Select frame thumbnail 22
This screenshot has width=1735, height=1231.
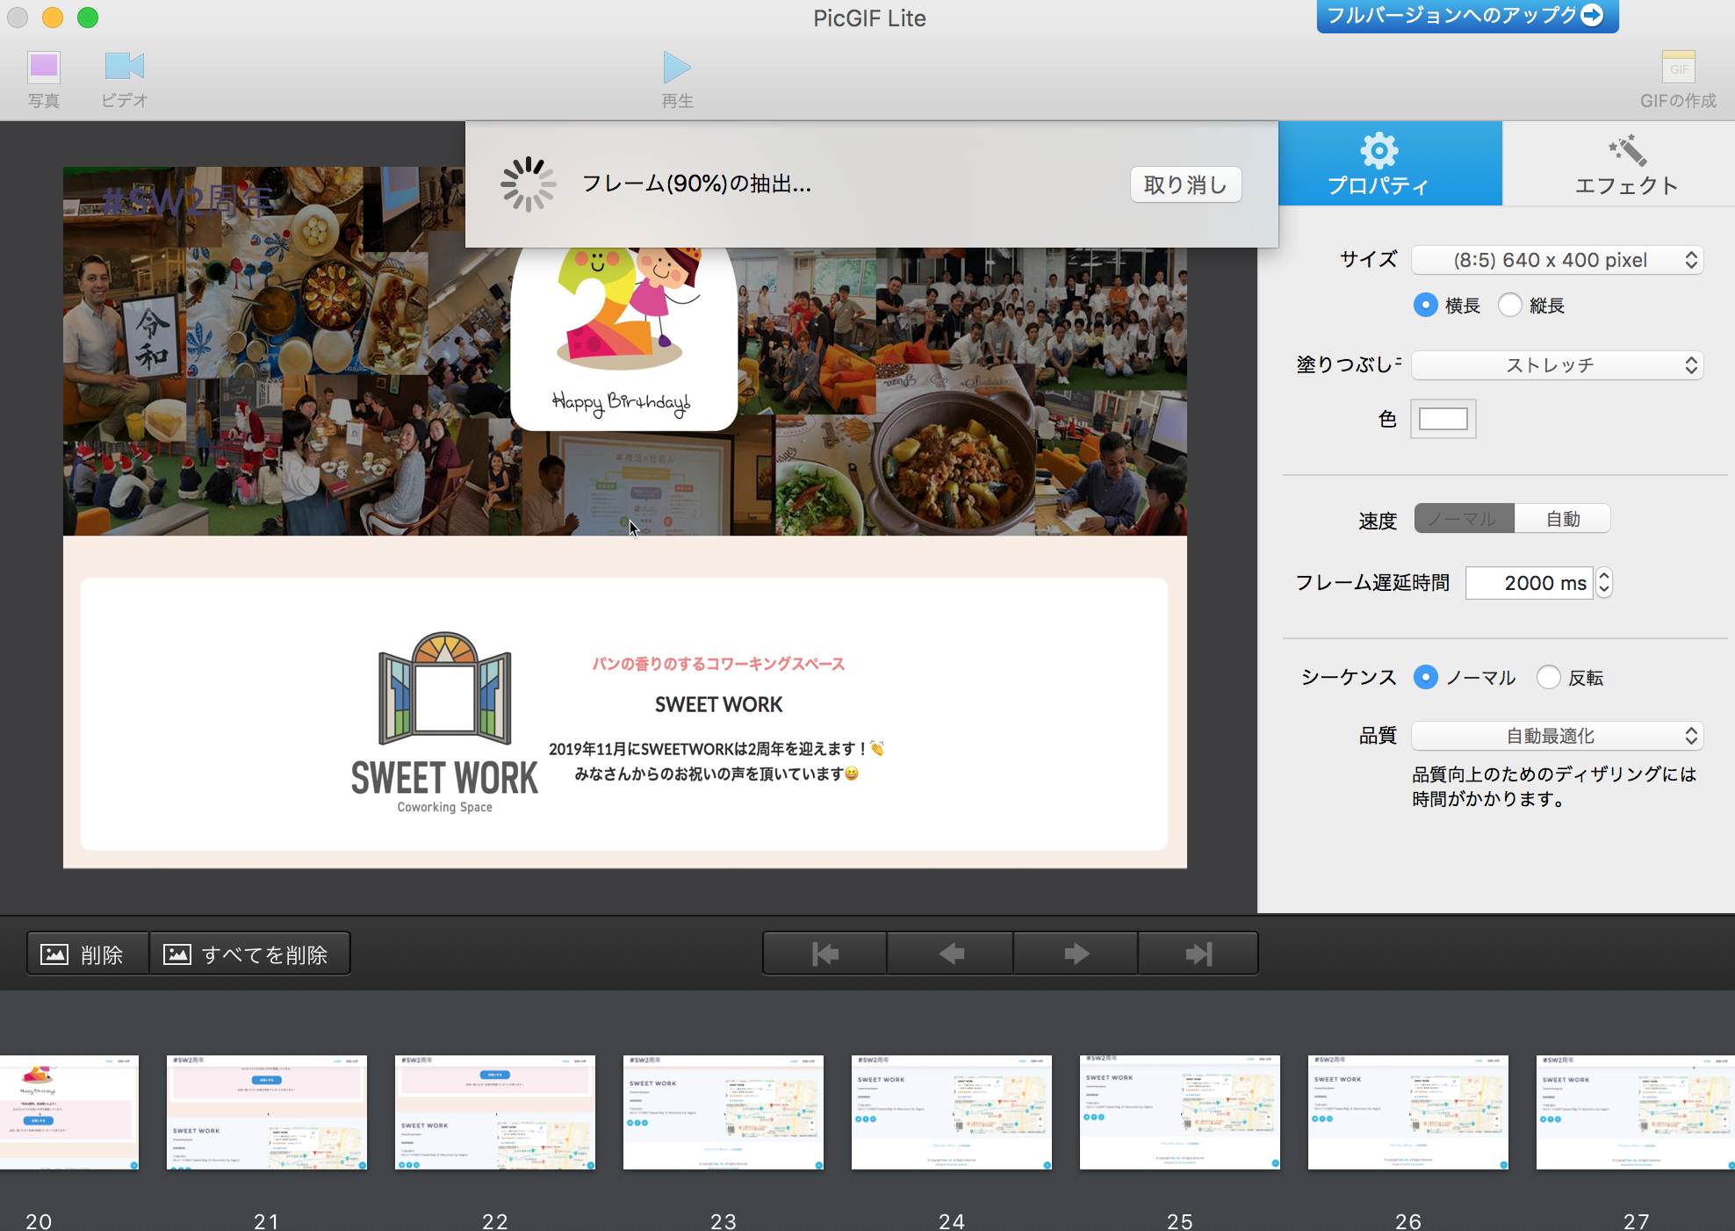495,1112
